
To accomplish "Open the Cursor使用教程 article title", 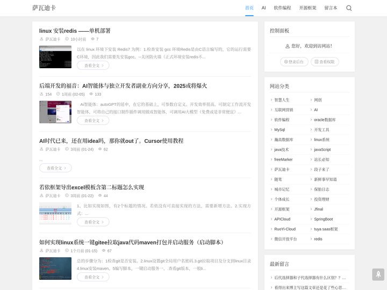I will [x=111, y=141].
